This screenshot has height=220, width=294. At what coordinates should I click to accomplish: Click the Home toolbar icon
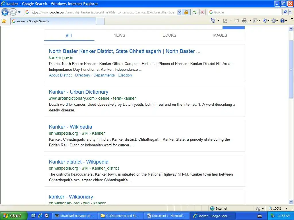tap(213, 21)
